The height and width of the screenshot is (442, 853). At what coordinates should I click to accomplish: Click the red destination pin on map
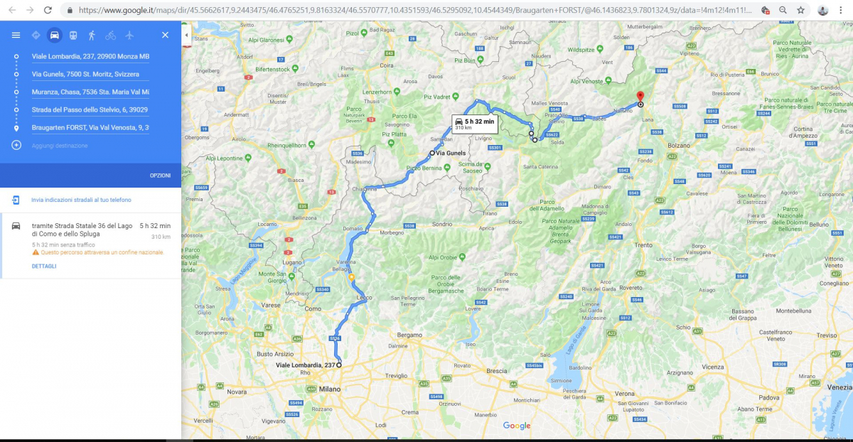point(640,97)
